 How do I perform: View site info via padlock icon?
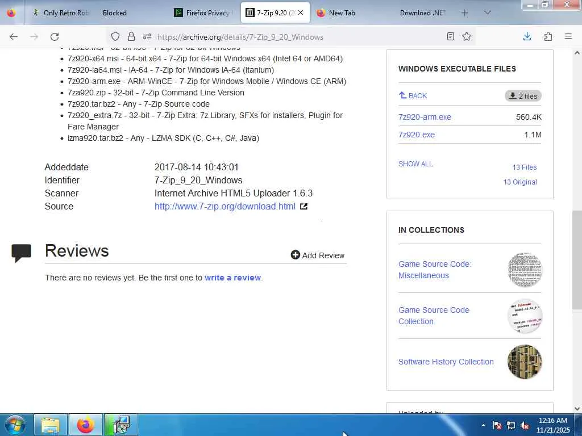131,37
